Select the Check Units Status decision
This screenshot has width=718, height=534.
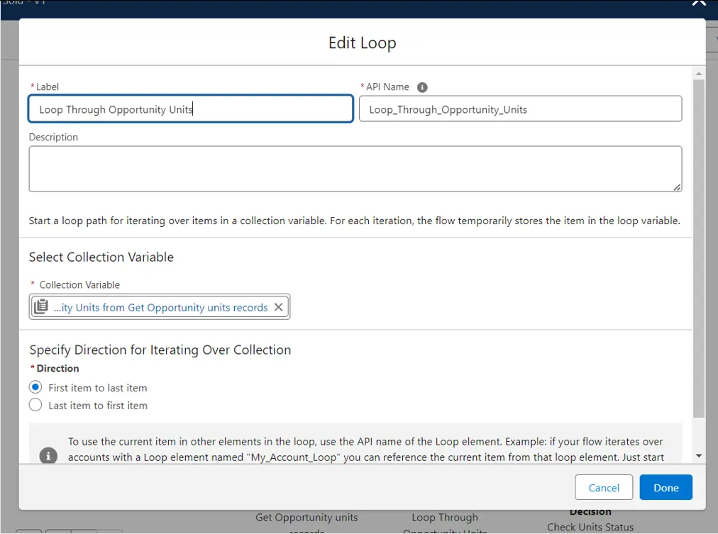[590, 526]
